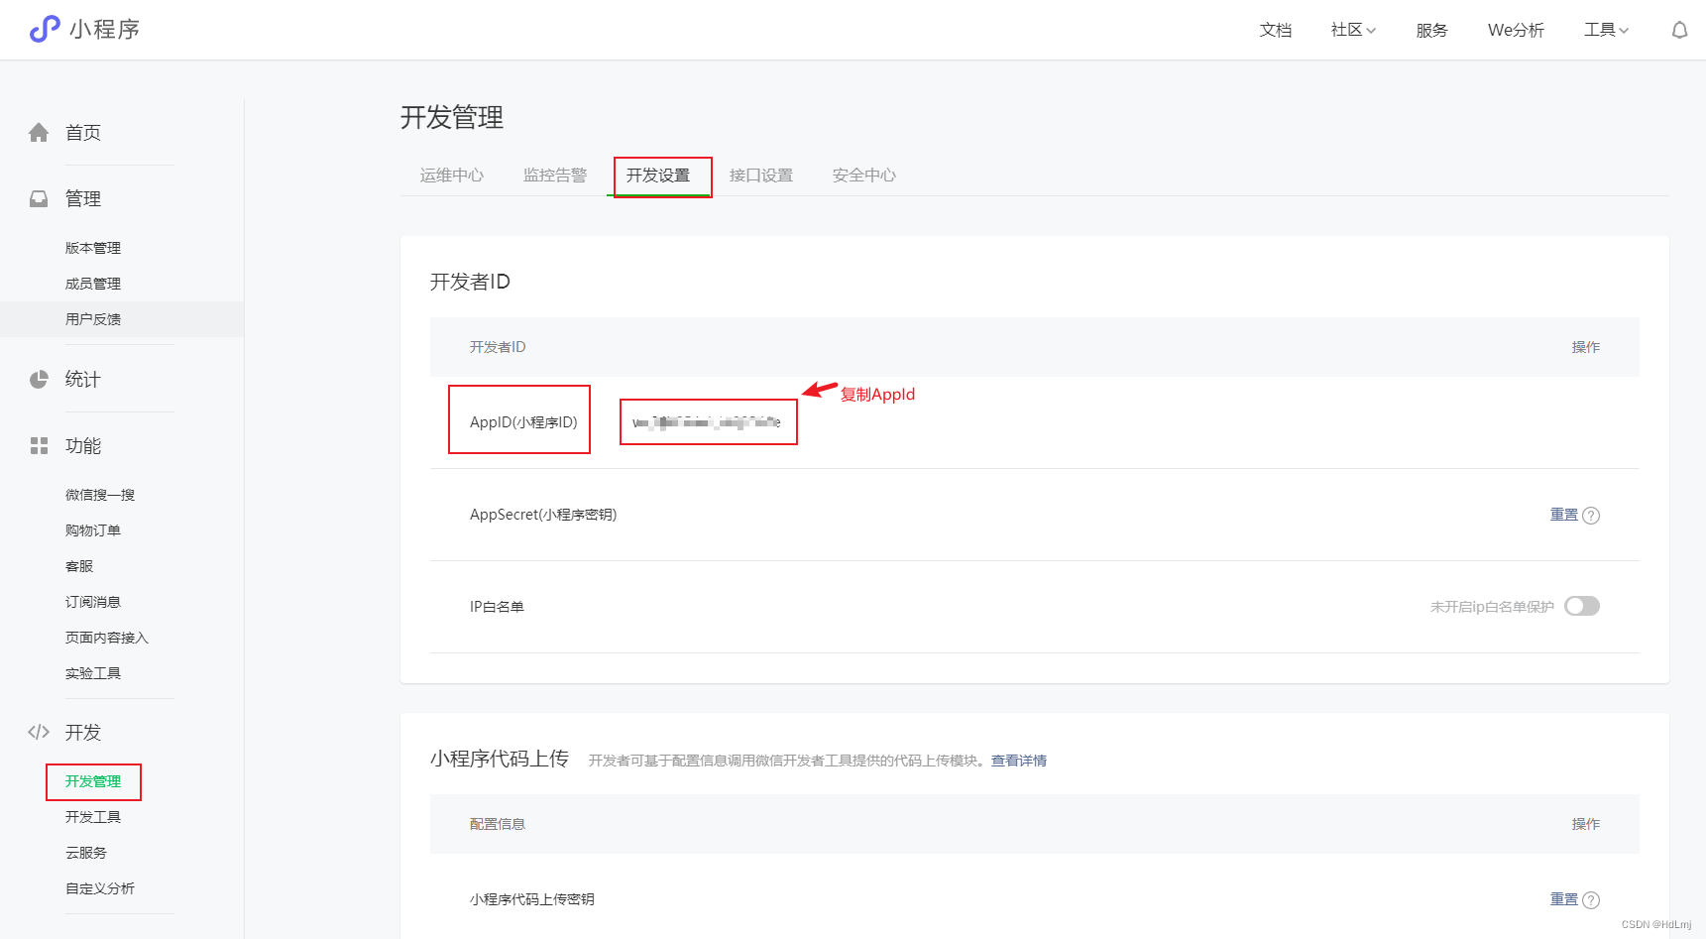1706x939 pixels.
Task: Click the 统计 pie chart icon
Action: [x=38, y=378]
